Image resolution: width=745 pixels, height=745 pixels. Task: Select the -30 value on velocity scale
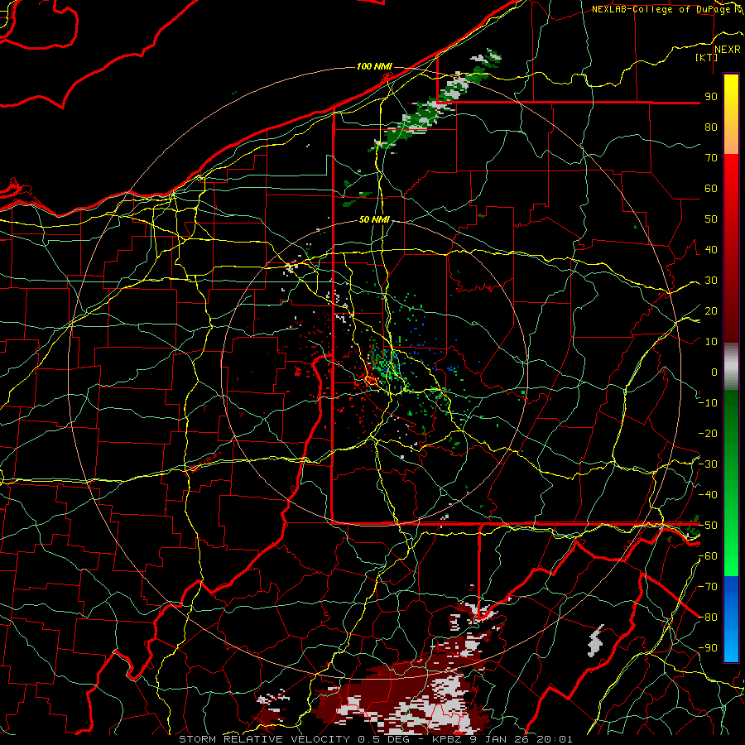click(708, 464)
